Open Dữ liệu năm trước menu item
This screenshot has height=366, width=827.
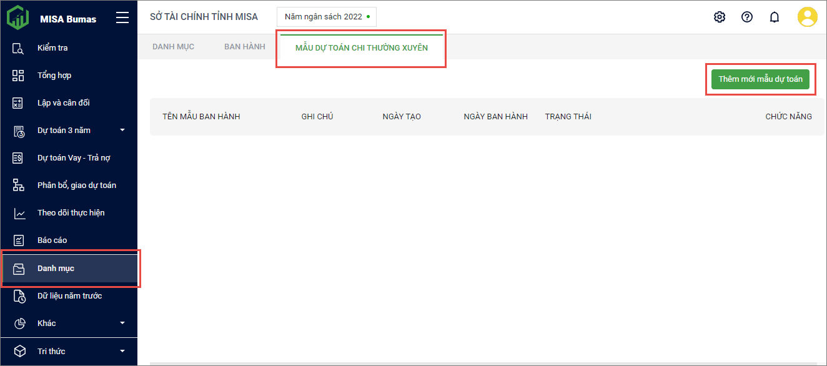click(x=69, y=295)
